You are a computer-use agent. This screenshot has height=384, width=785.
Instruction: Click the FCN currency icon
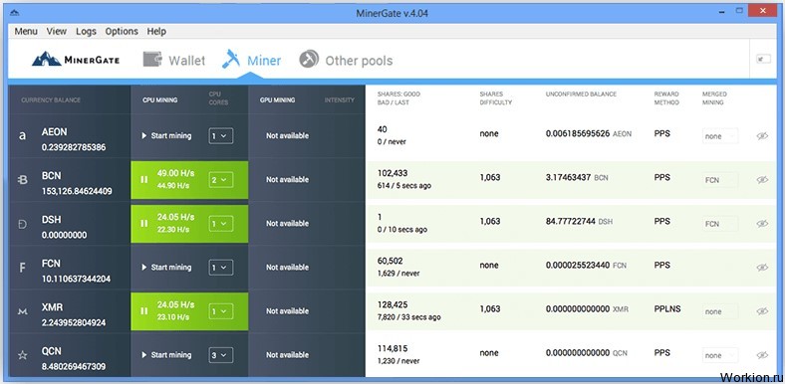pyautogui.click(x=23, y=268)
